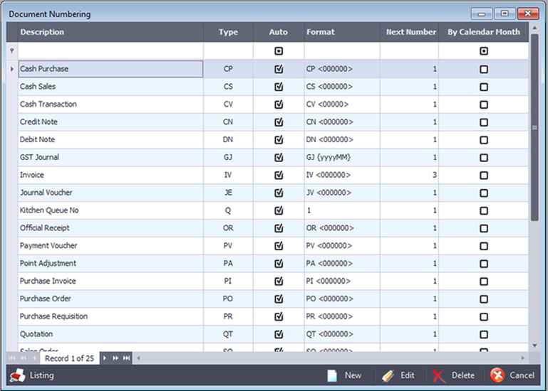Select the Journal Voucher description
548x391 pixels.
pyautogui.click(x=46, y=193)
